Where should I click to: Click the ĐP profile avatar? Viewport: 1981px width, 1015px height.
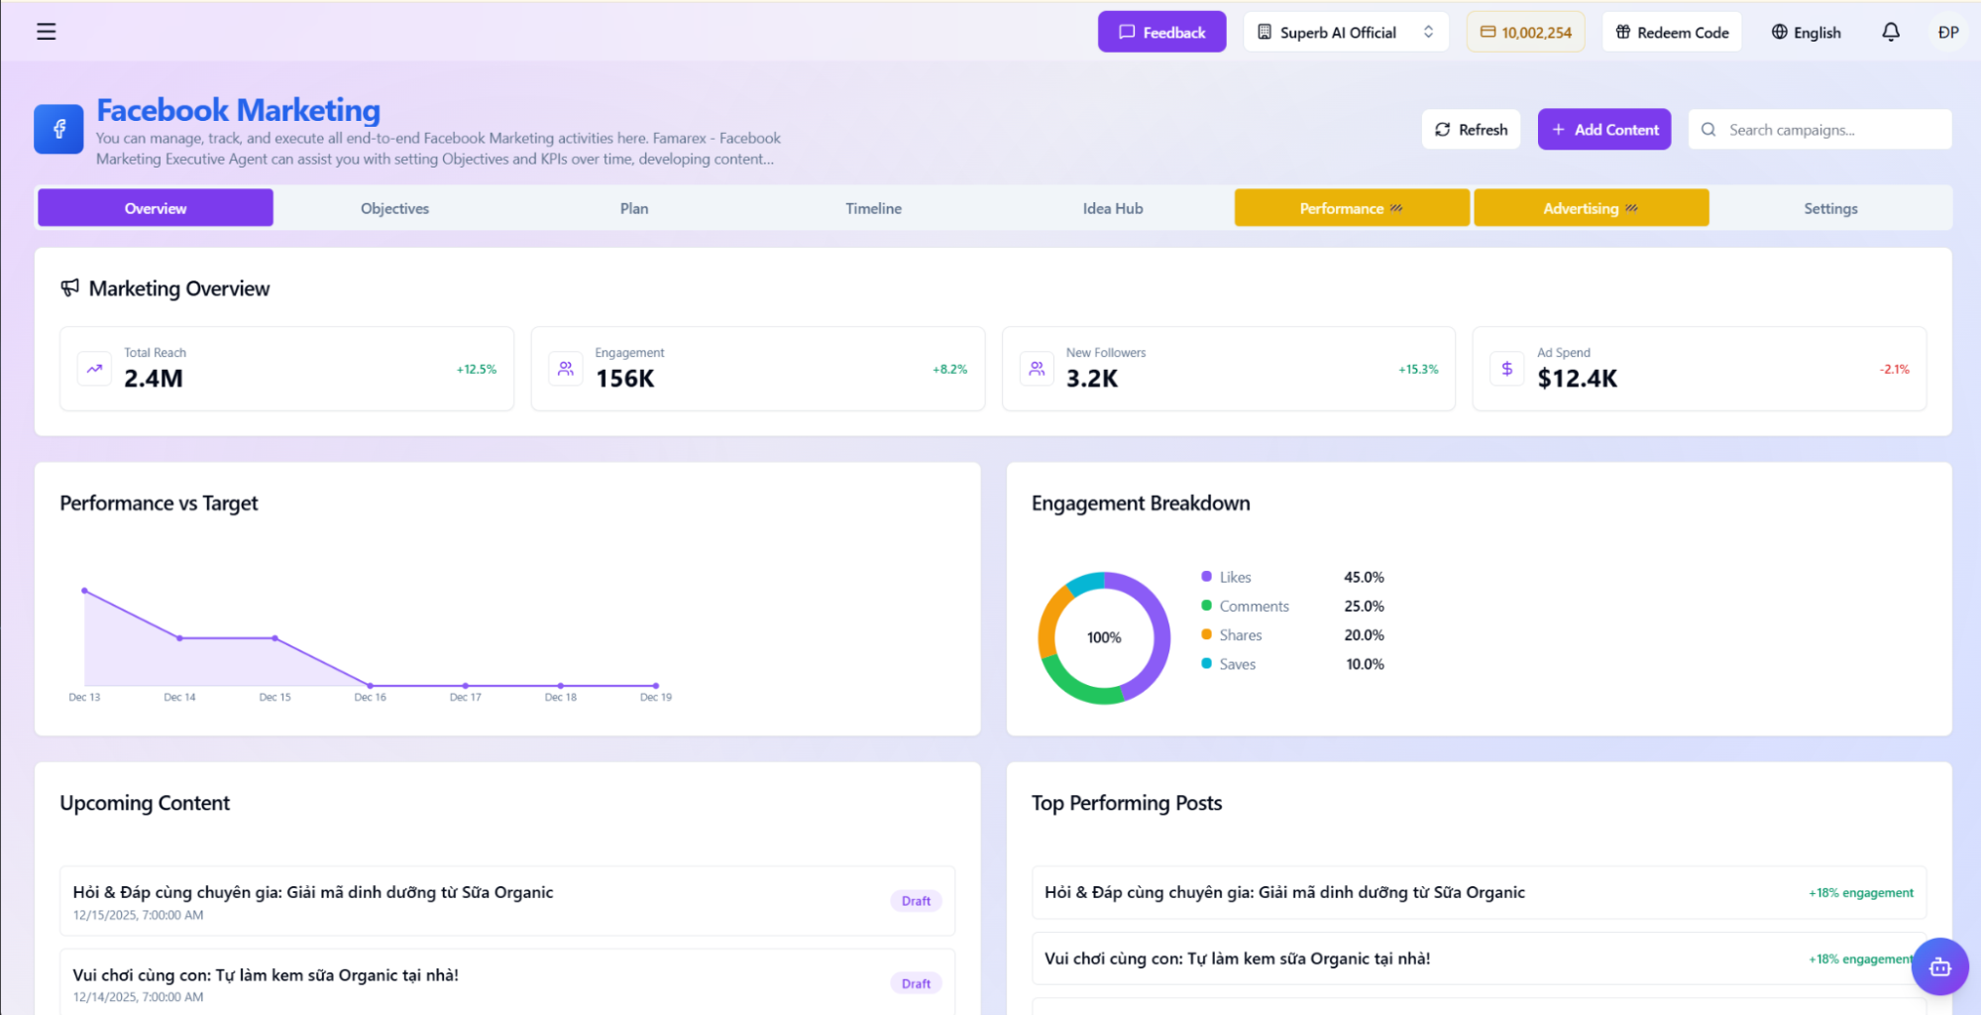click(x=1948, y=31)
